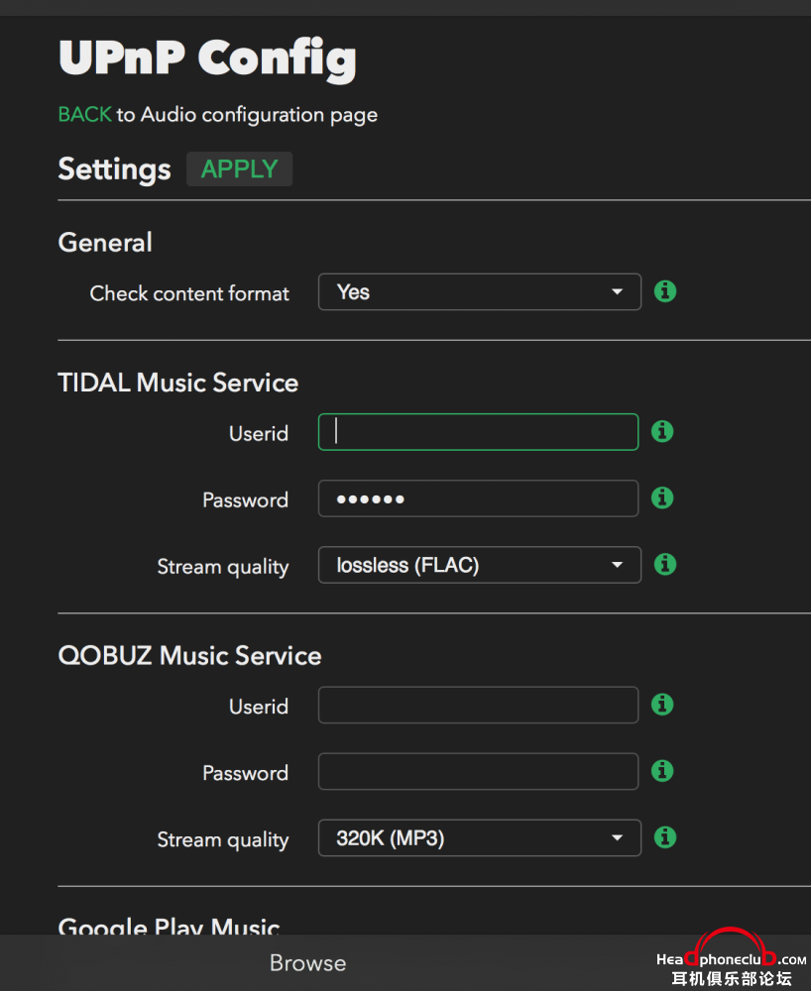Open the Check content format dropdown
The height and width of the screenshot is (991, 811).
[480, 292]
